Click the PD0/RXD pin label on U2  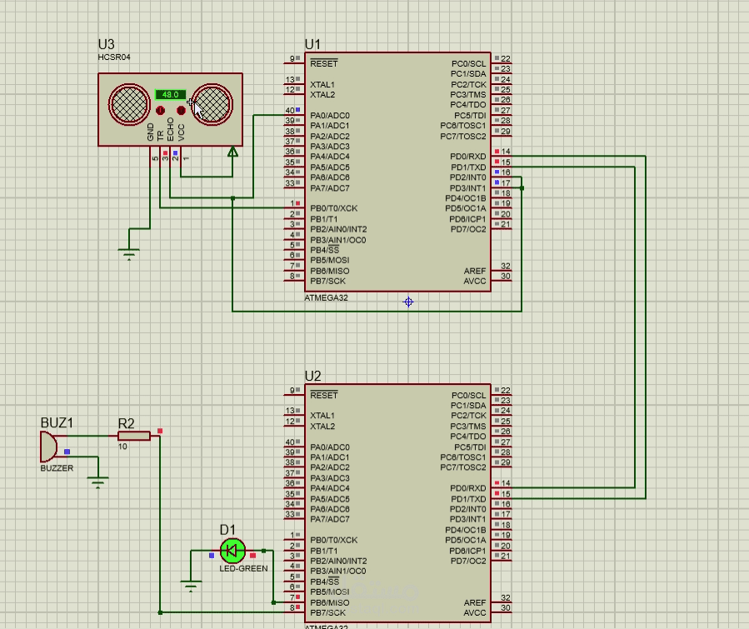(468, 488)
